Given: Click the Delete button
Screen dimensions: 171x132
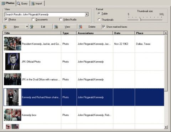Looking at the screenshot, I should tap(90, 27).
